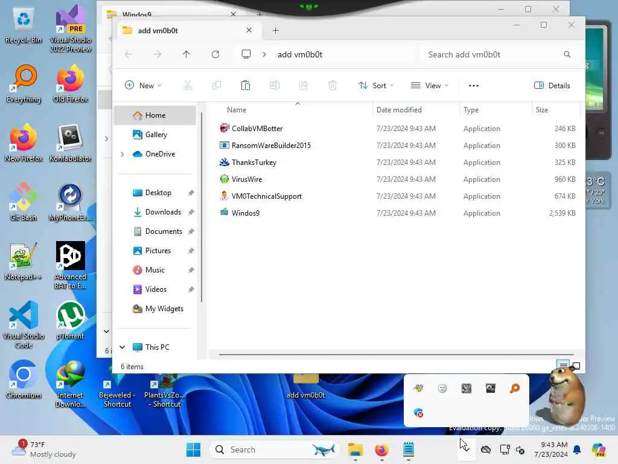Open Firefox from the taskbar
This screenshot has height=464, width=618.
tap(381, 449)
